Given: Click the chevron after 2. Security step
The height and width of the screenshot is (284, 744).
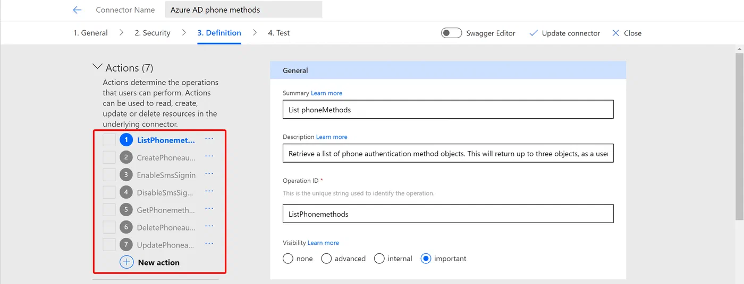Looking at the screenshot, I should point(184,33).
